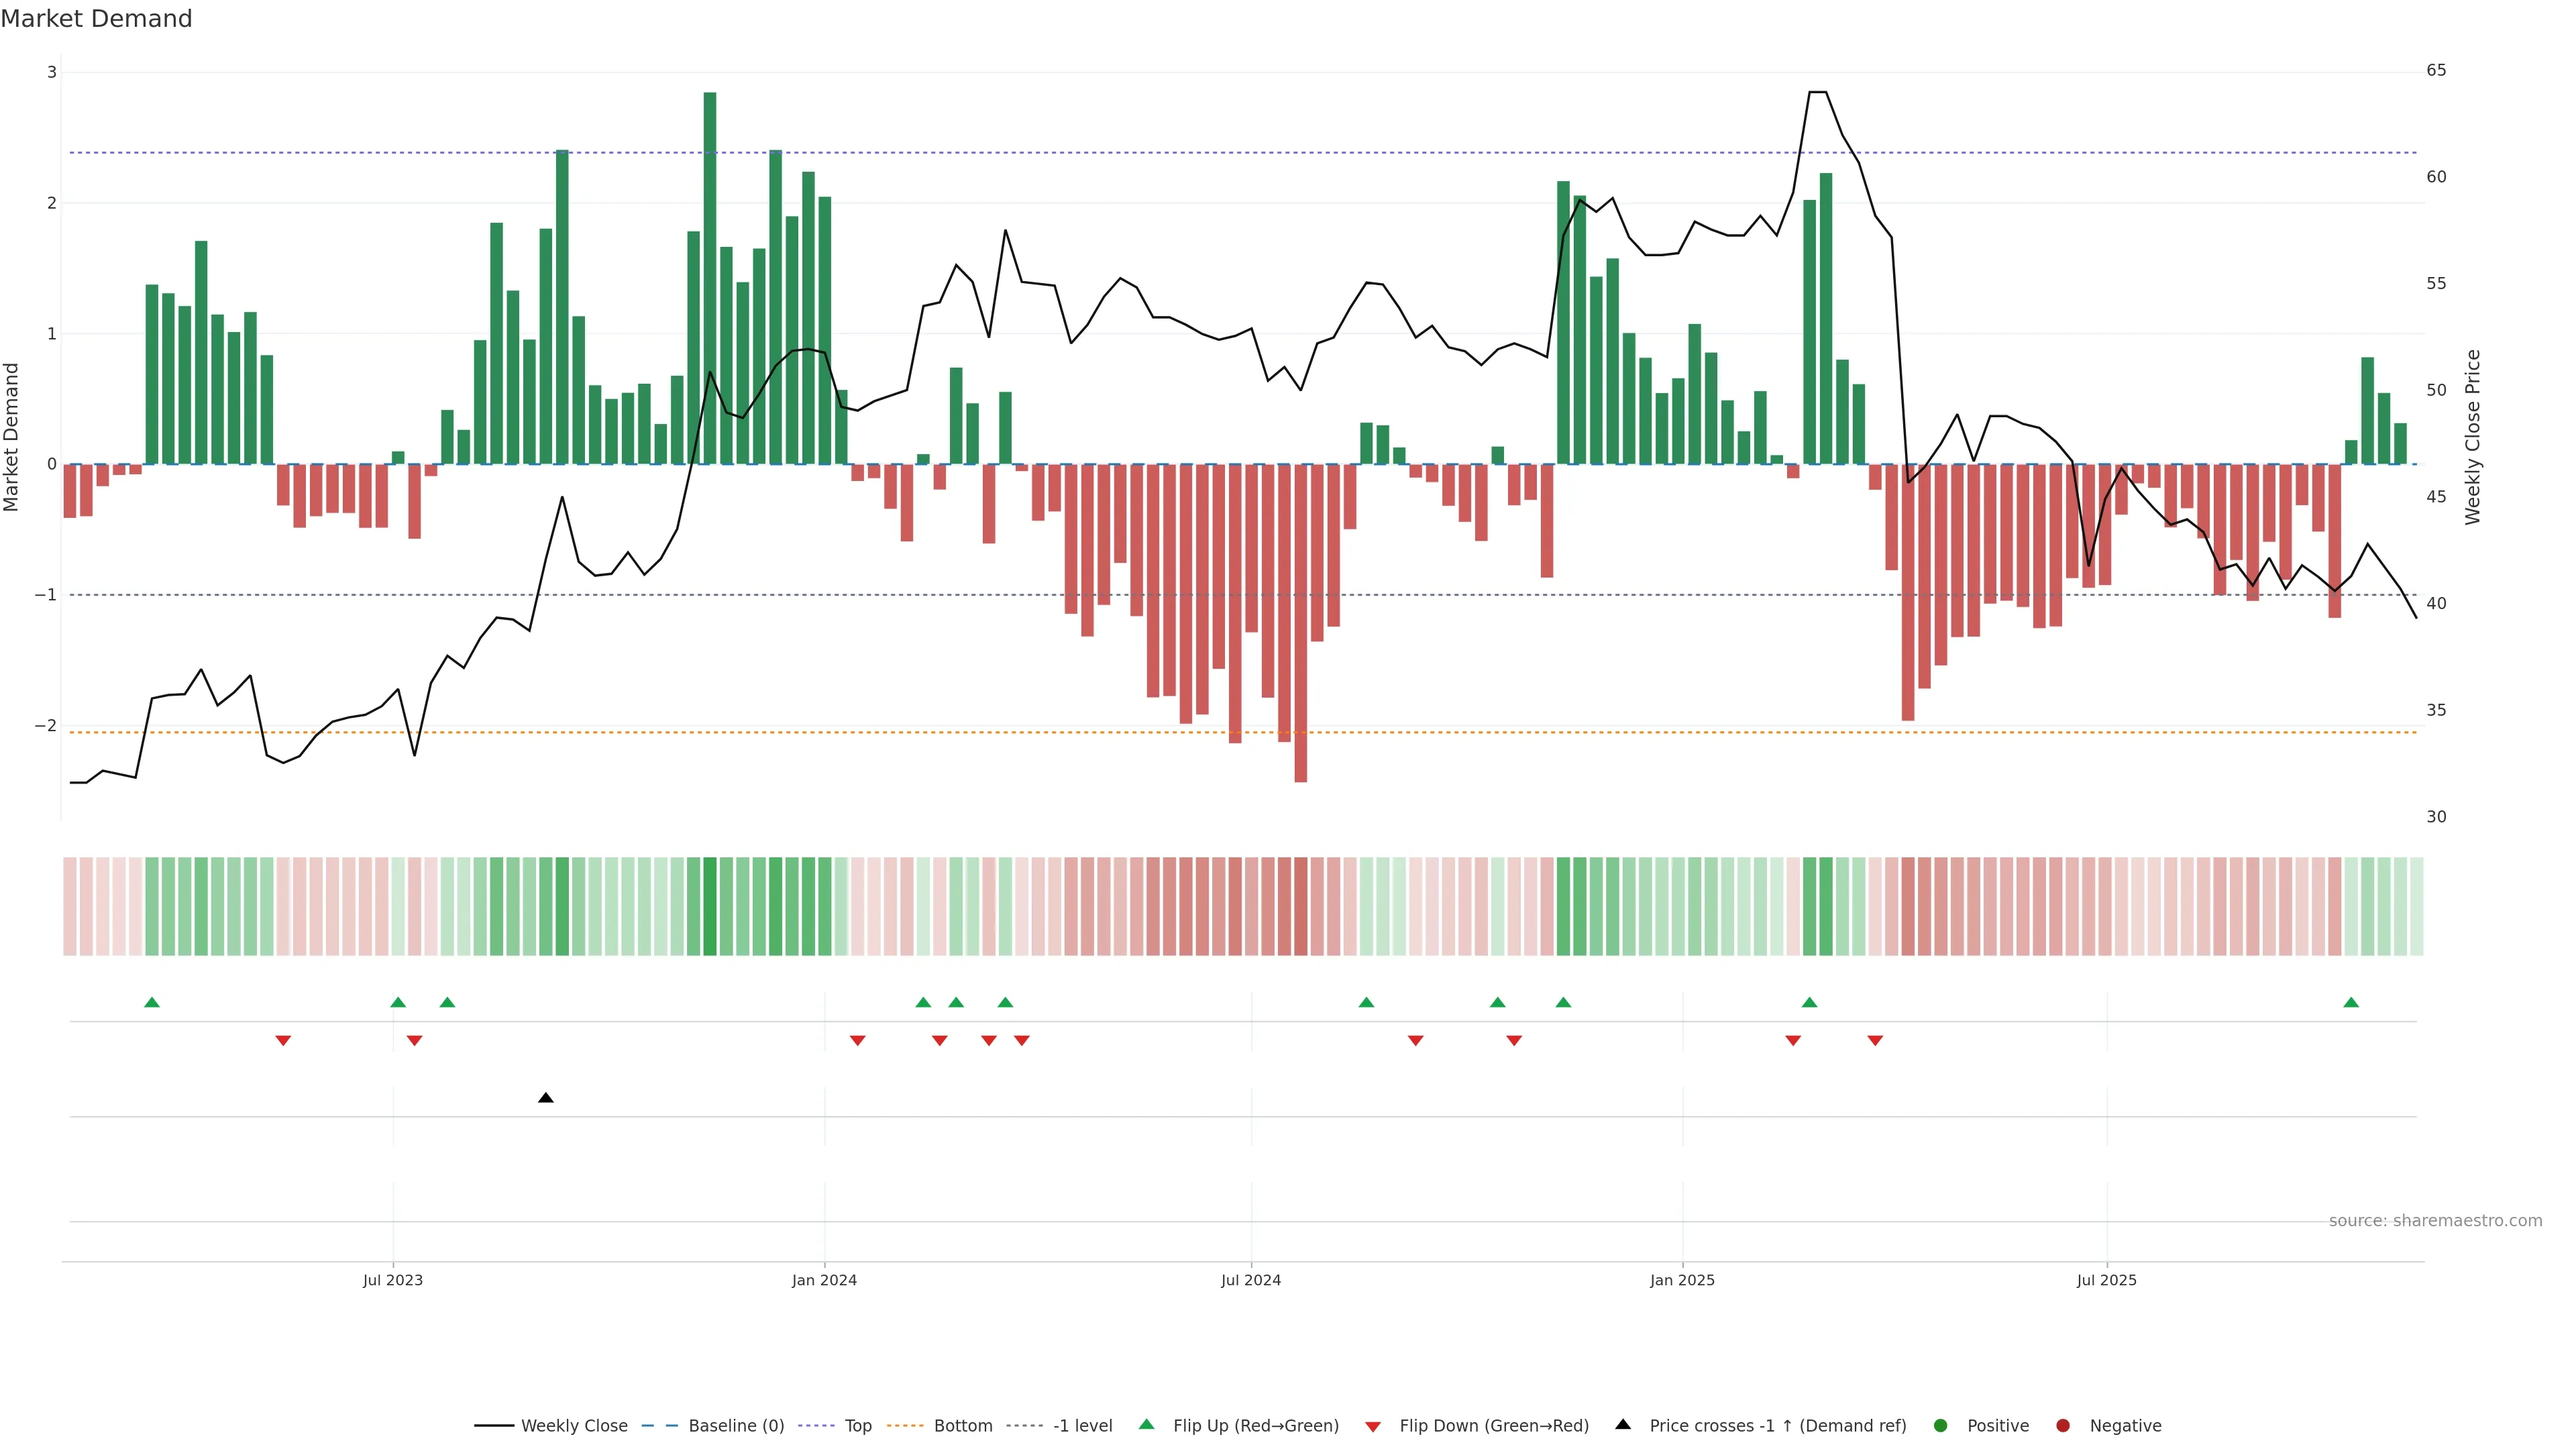Click the Jan 2024 x-axis label
The height and width of the screenshot is (1449, 2576).
coord(824,1280)
